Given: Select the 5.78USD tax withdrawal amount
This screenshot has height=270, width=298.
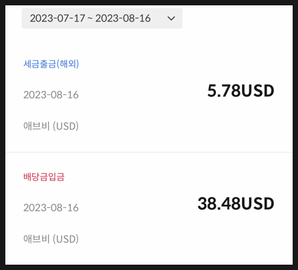Looking at the screenshot, I should tap(241, 91).
